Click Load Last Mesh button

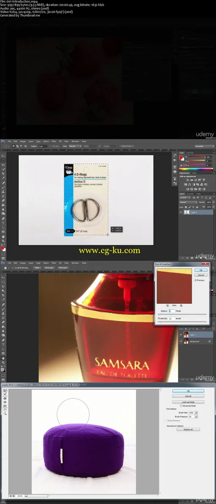pyautogui.click(x=188, y=402)
